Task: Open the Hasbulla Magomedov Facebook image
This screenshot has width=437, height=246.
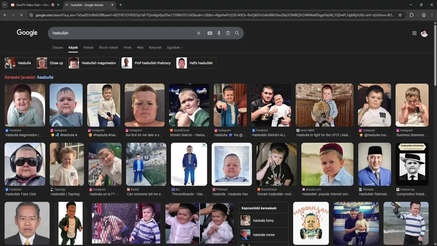Action: click(25, 105)
